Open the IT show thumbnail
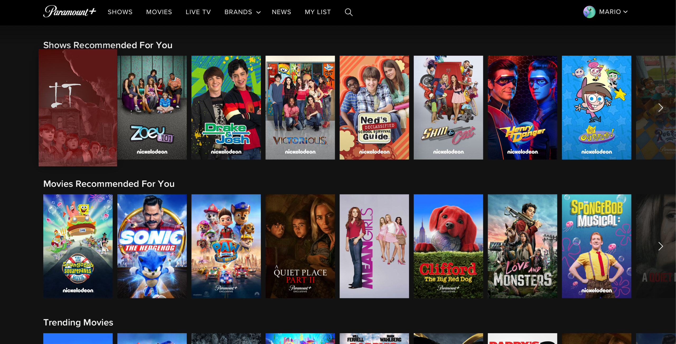Viewport: 676px width, 344px height. tap(78, 108)
